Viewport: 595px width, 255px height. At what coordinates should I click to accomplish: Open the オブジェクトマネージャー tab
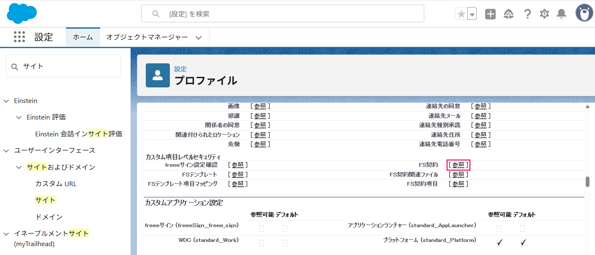tap(147, 37)
